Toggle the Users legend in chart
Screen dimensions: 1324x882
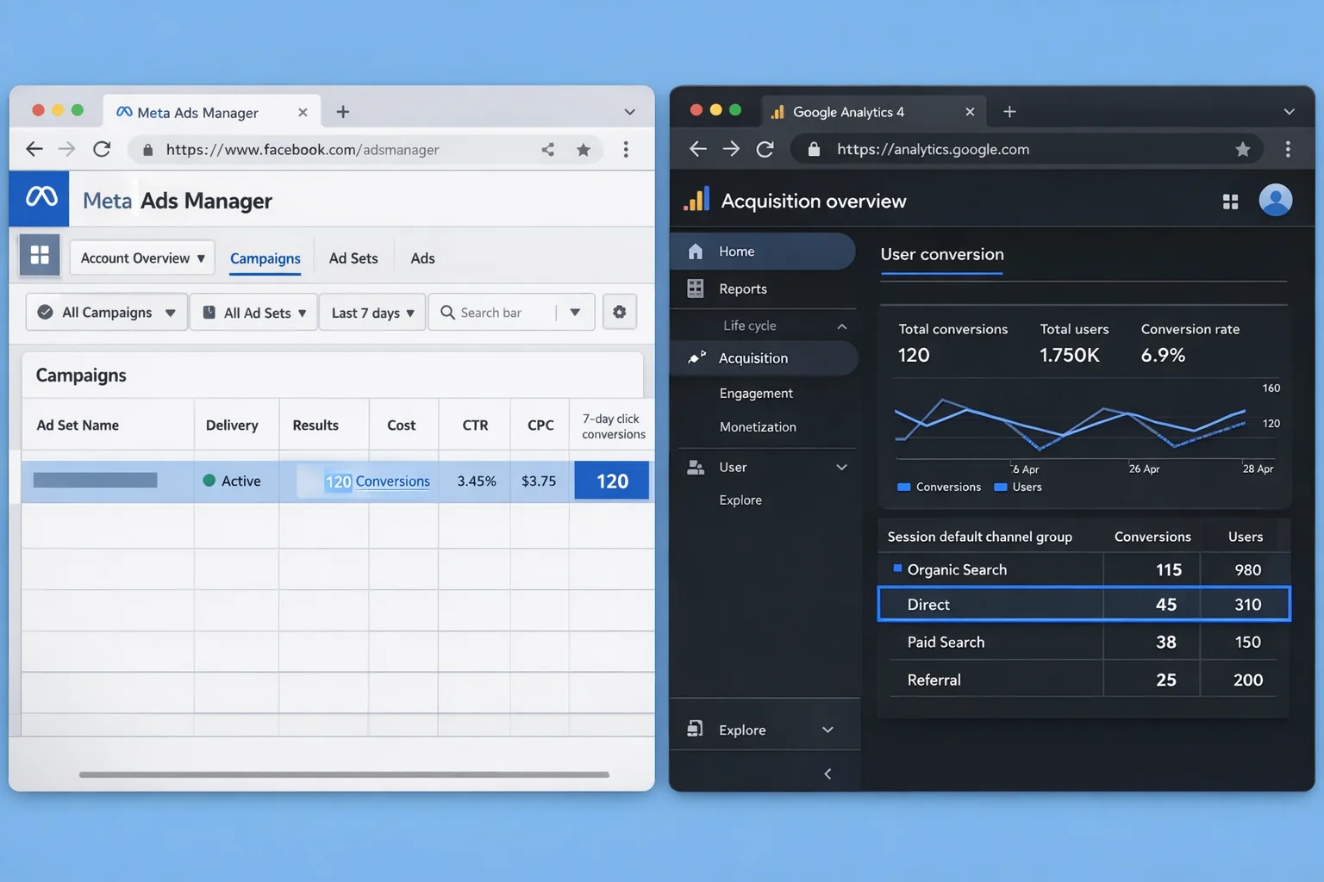[1018, 488]
